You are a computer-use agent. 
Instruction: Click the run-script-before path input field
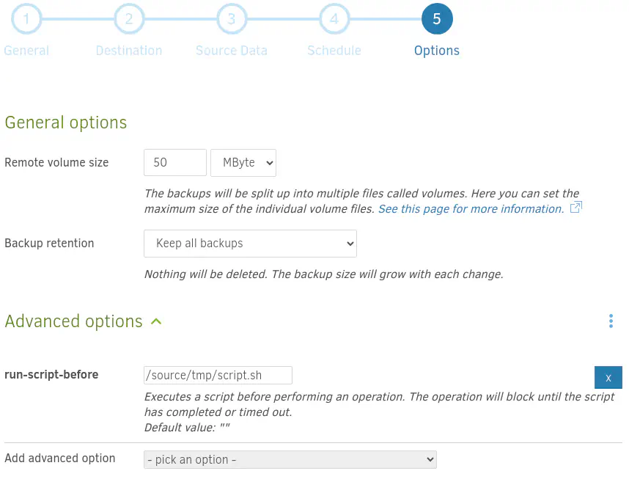tap(218, 376)
